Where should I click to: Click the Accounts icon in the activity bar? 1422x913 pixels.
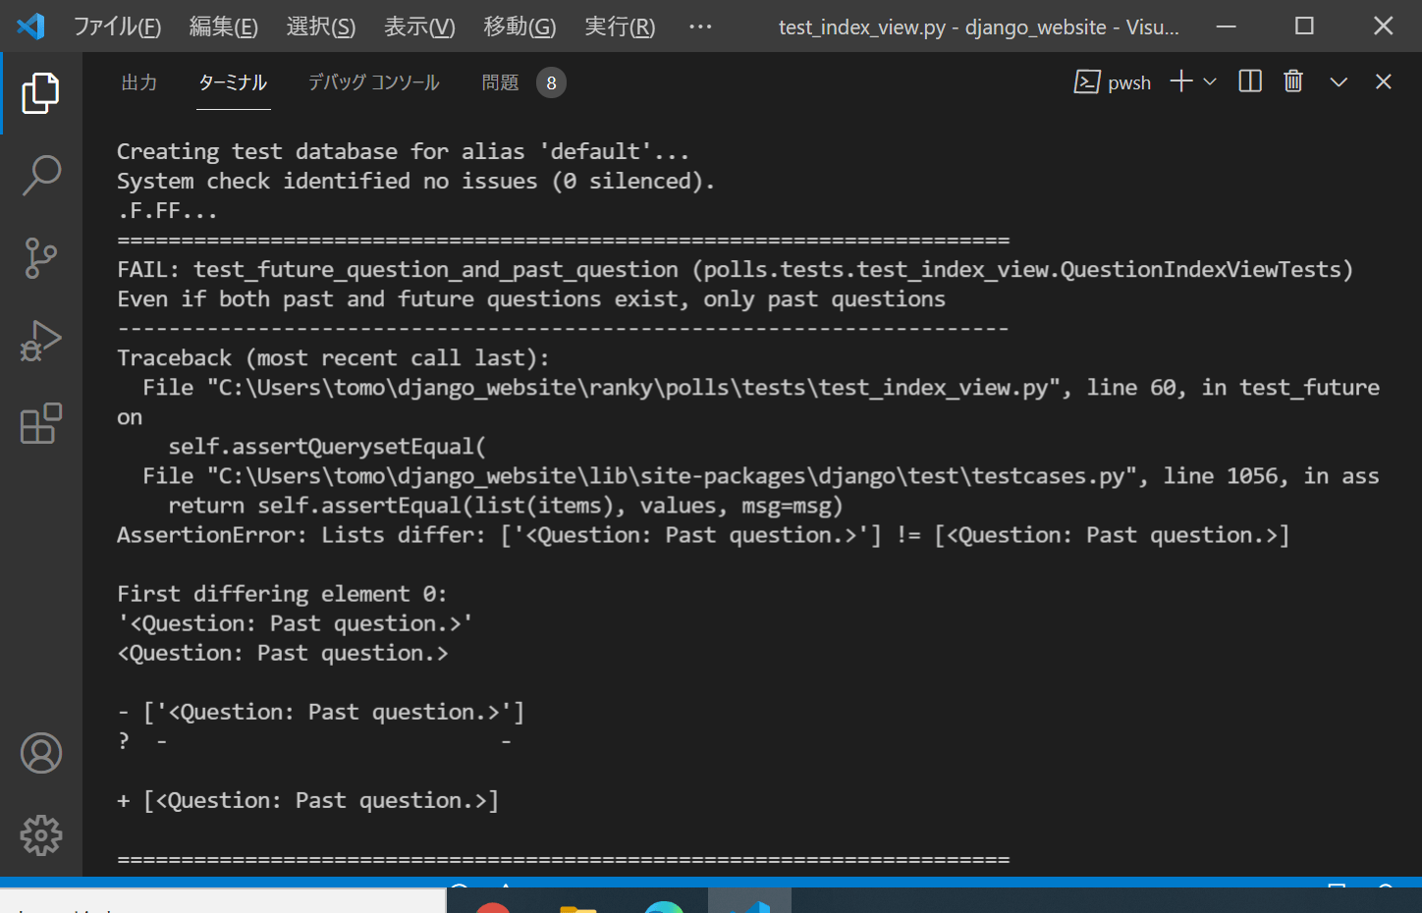tap(40, 753)
